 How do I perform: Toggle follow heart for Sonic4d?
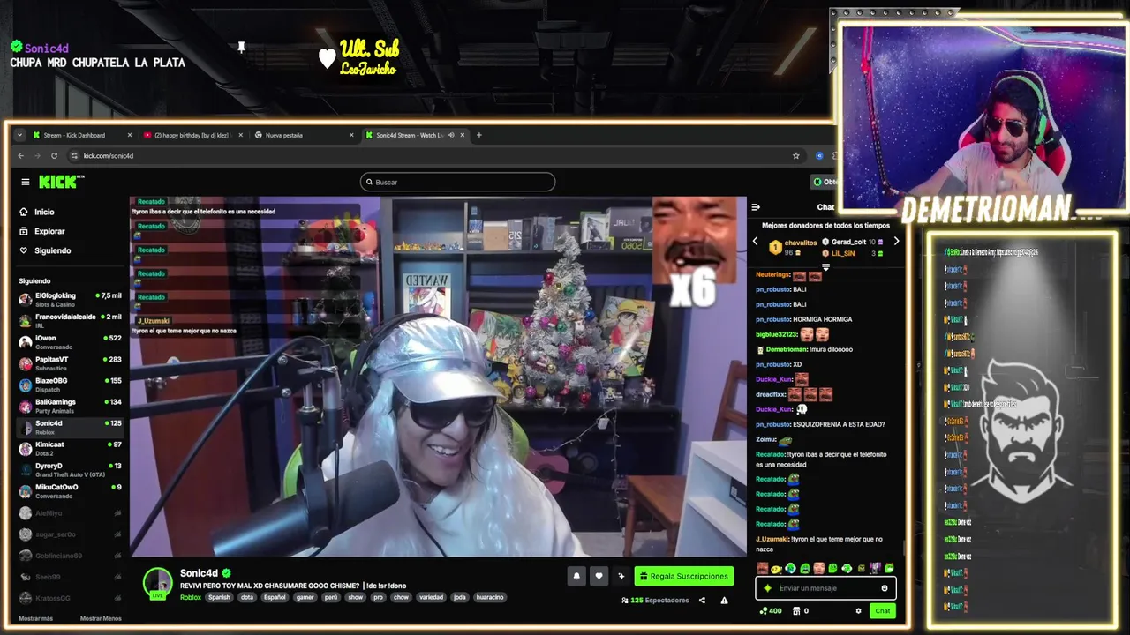(x=599, y=576)
